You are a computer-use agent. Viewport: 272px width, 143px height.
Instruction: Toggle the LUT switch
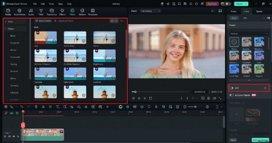tap(232, 88)
